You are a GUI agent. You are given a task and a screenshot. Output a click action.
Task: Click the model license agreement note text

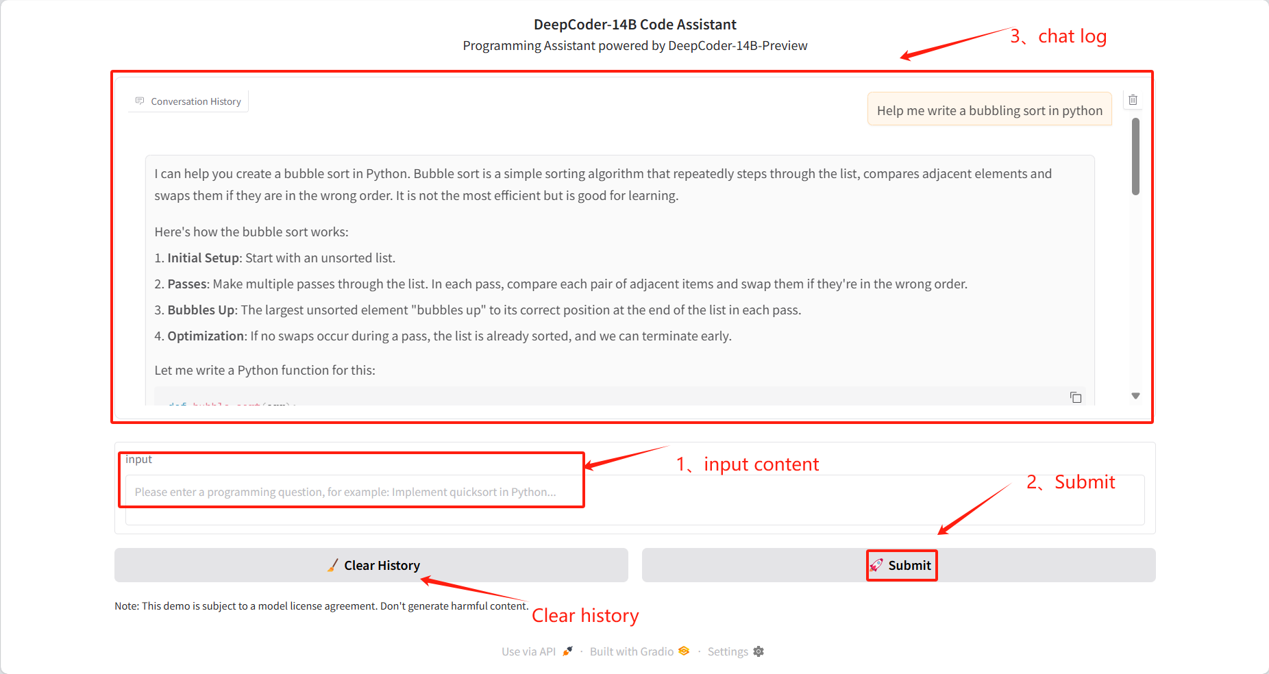[x=321, y=606]
